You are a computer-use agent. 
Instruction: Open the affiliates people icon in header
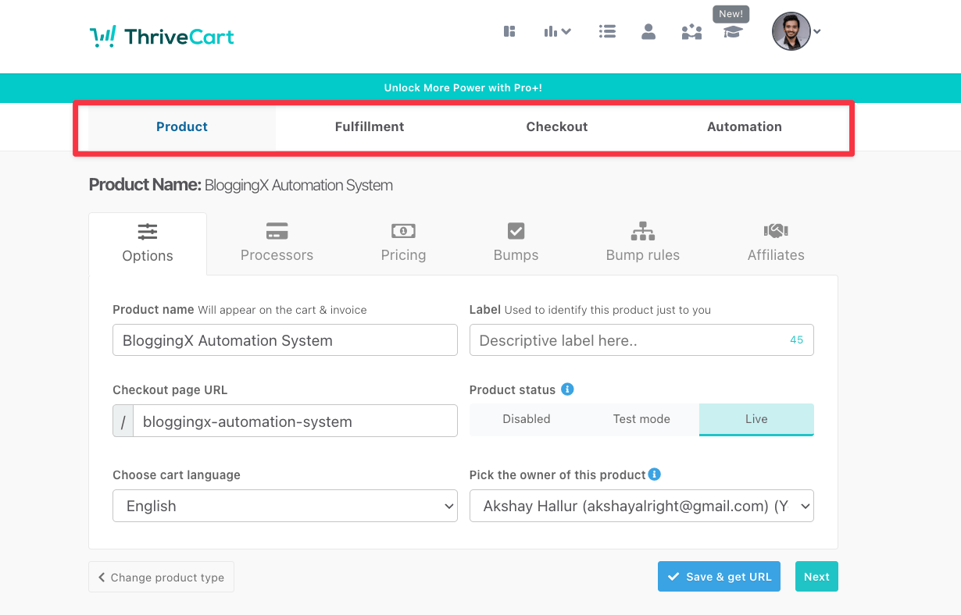pyautogui.click(x=691, y=31)
